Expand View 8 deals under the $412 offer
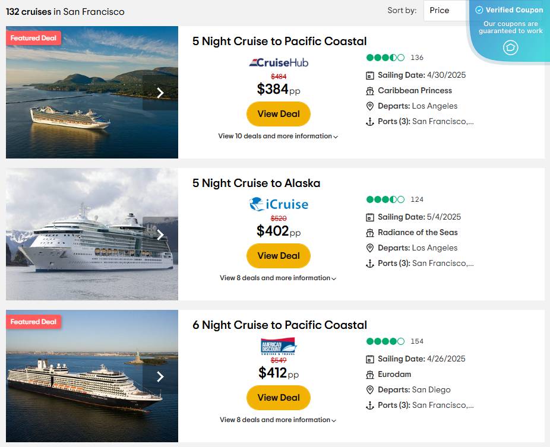This screenshot has width=550, height=447. click(278, 420)
